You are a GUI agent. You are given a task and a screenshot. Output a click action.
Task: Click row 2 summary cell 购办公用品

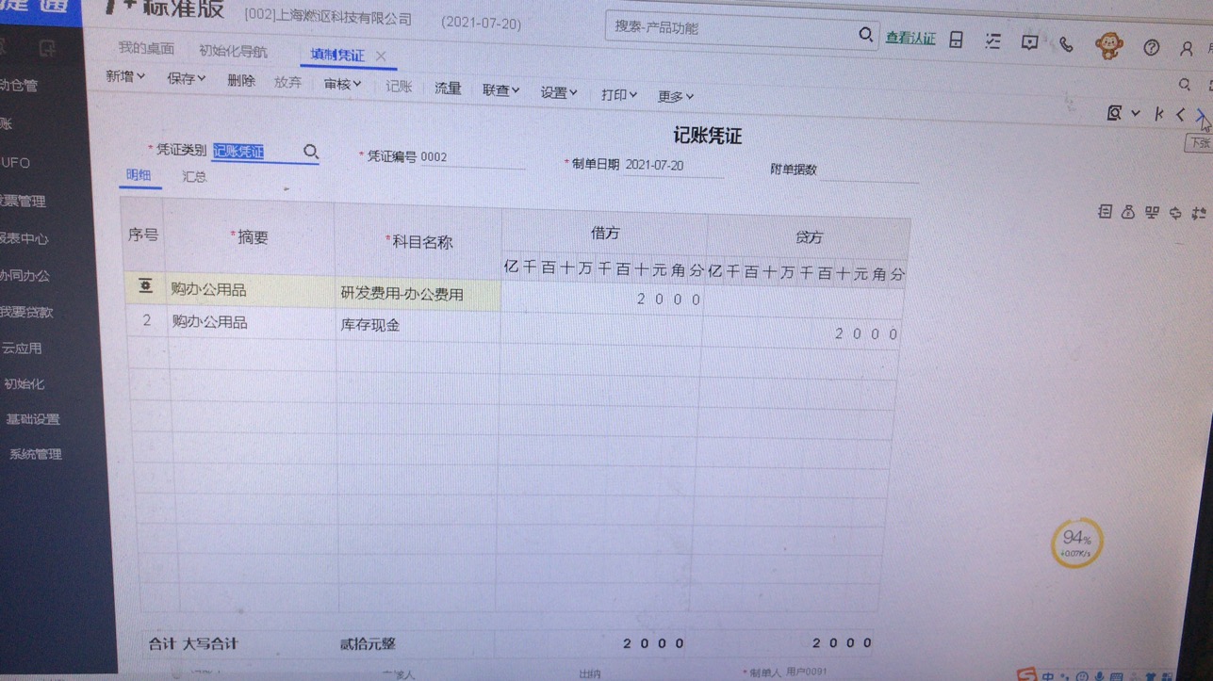(x=251, y=322)
